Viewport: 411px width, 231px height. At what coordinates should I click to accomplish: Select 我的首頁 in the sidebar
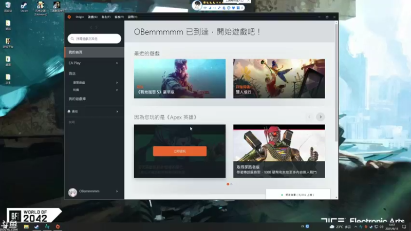(95, 52)
